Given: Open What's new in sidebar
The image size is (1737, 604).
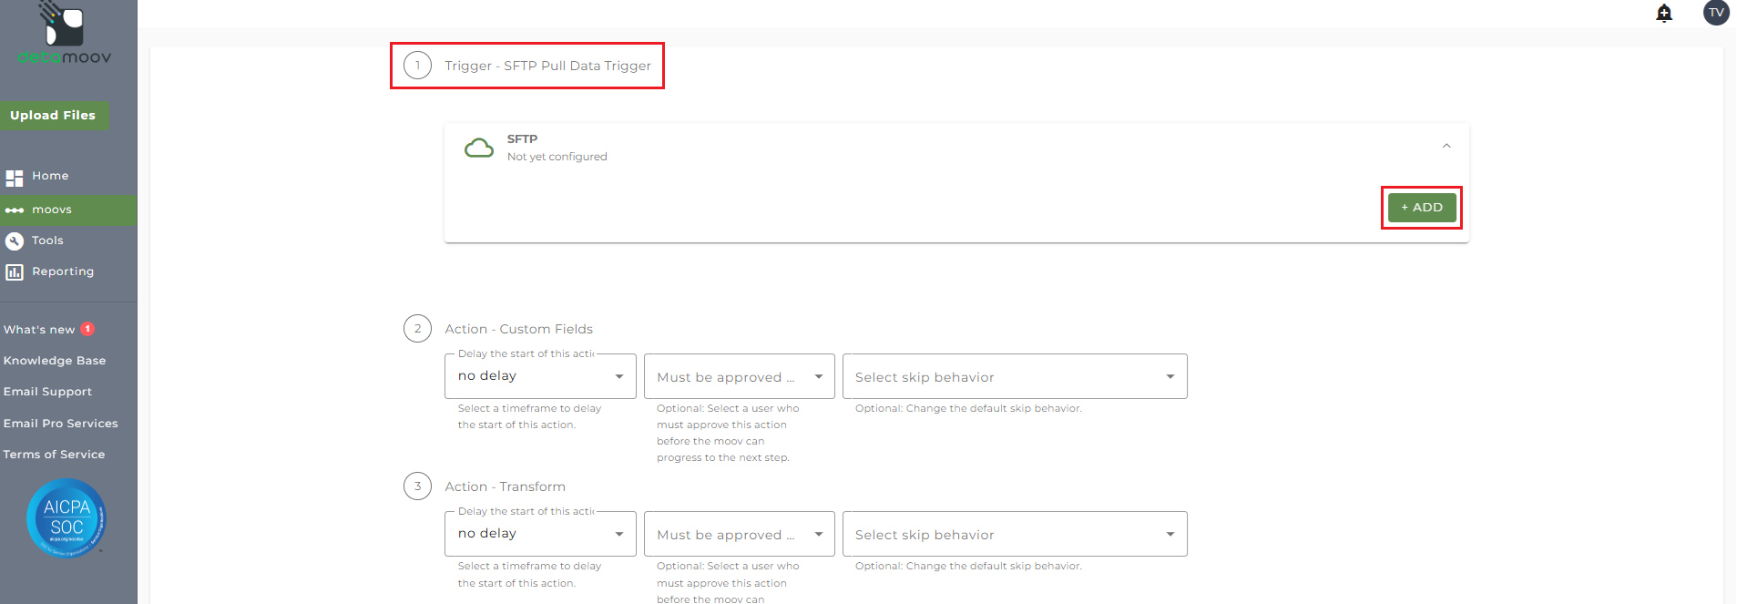Looking at the screenshot, I should pos(39,330).
